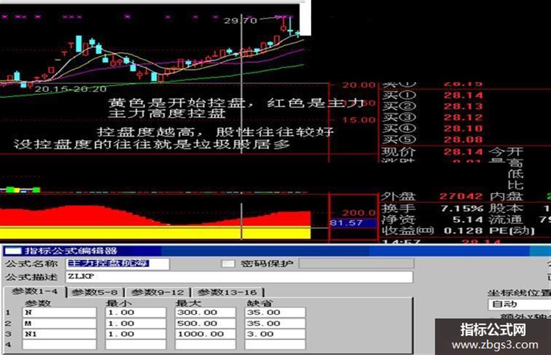Click the 20.00 price axis label
Screen dimensions: 551x355
(x=359, y=85)
